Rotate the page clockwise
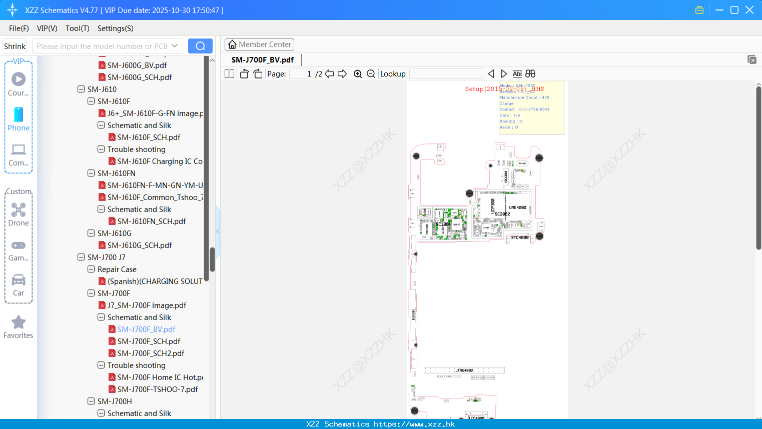This screenshot has width=762, height=429. click(258, 73)
